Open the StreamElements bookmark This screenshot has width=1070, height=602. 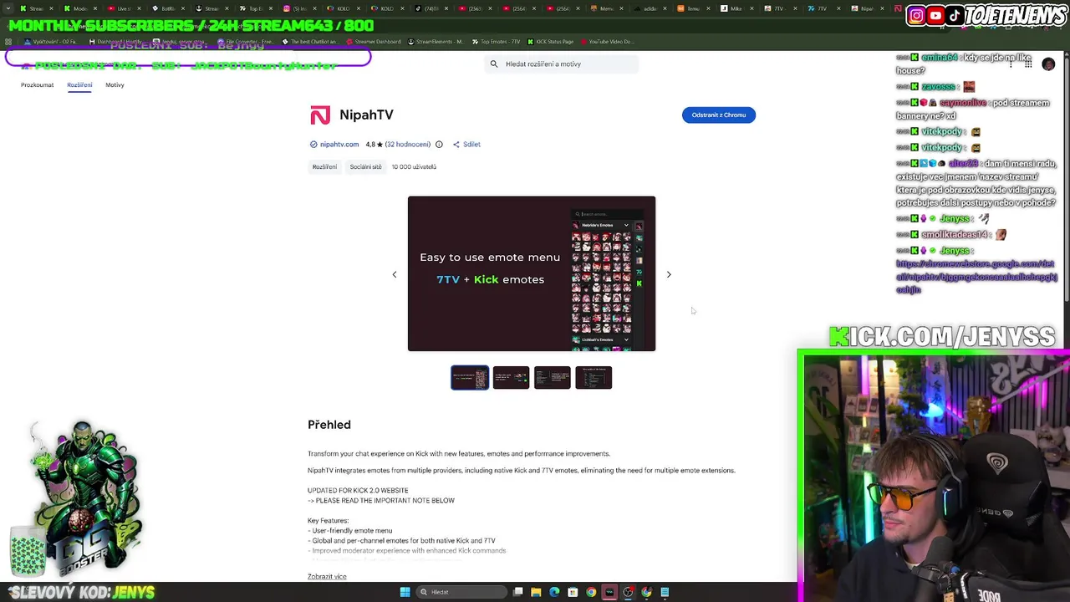coord(436,42)
